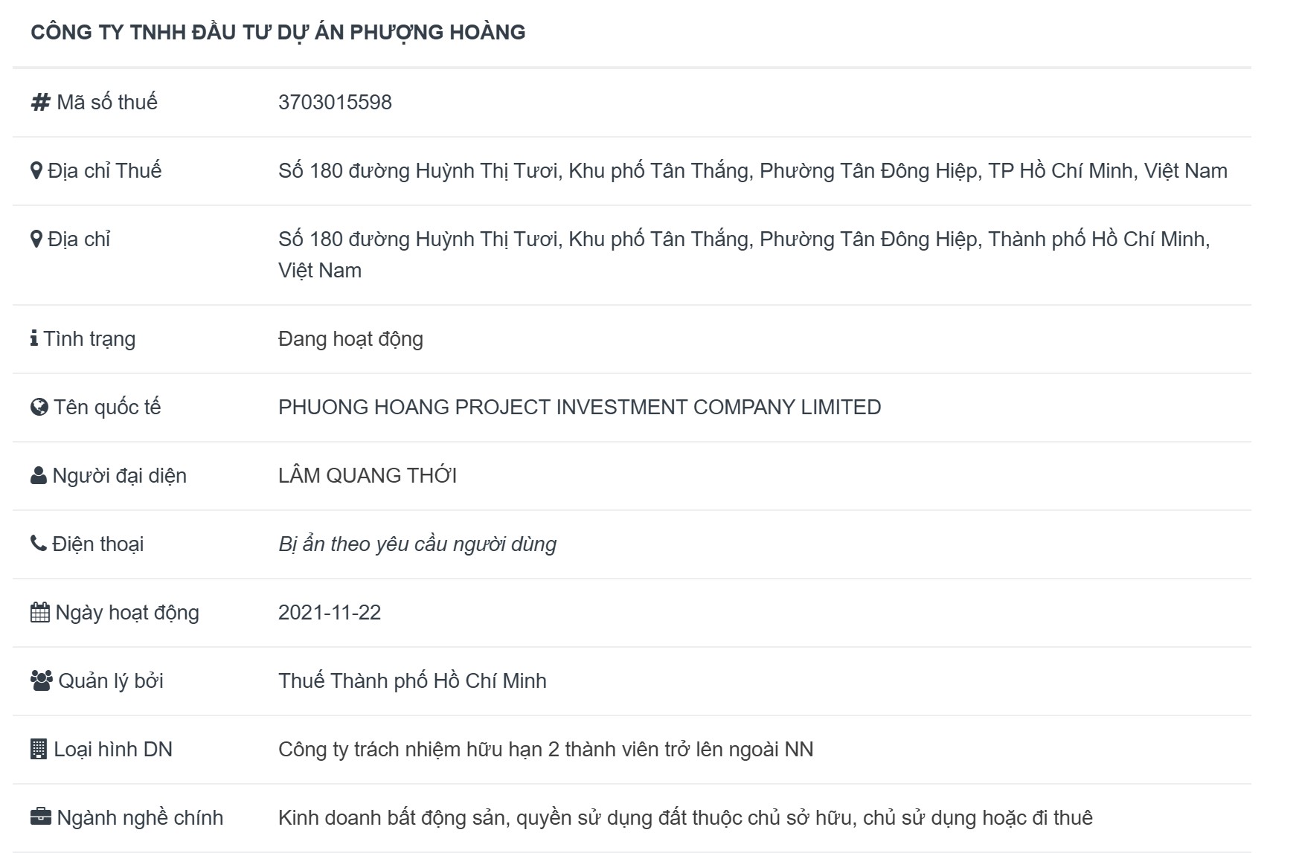The height and width of the screenshot is (853, 1299).
Task: Click the phone icon beside Điện thoại
Action: (39, 544)
